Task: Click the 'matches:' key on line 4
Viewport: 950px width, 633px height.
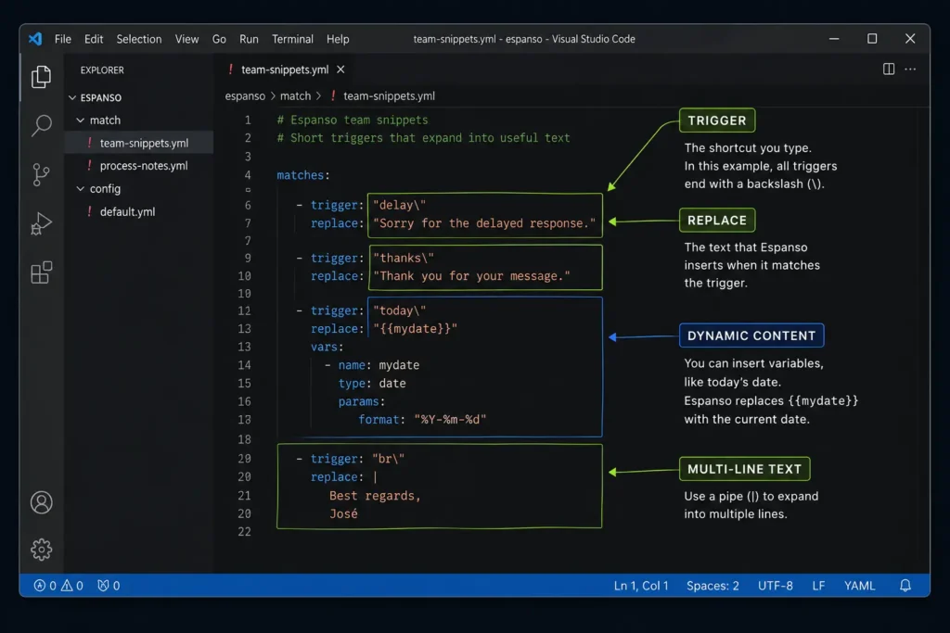Action: pyautogui.click(x=303, y=175)
